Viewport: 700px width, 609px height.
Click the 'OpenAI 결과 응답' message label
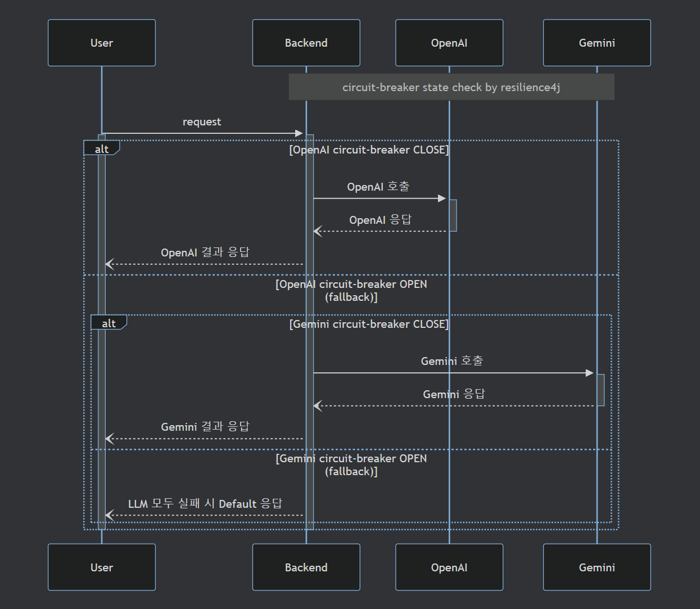click(205, 252)
